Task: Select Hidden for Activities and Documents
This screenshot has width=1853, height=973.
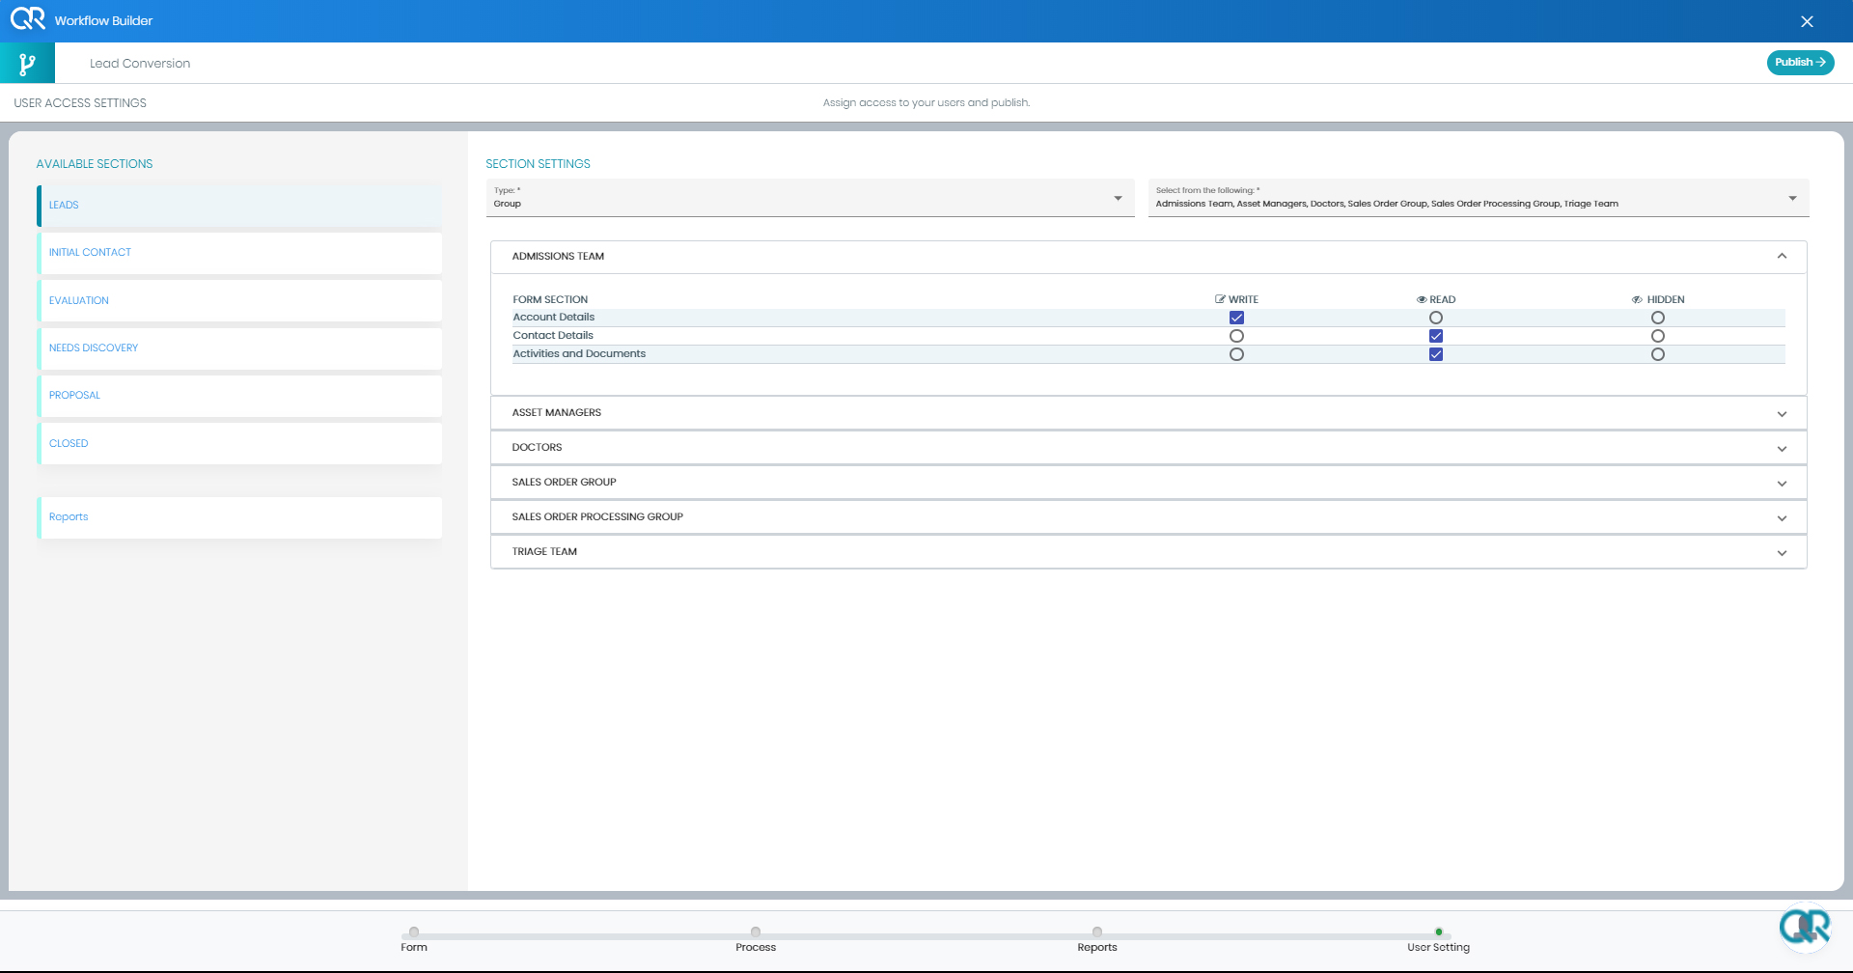Action: pos(1658,354)
